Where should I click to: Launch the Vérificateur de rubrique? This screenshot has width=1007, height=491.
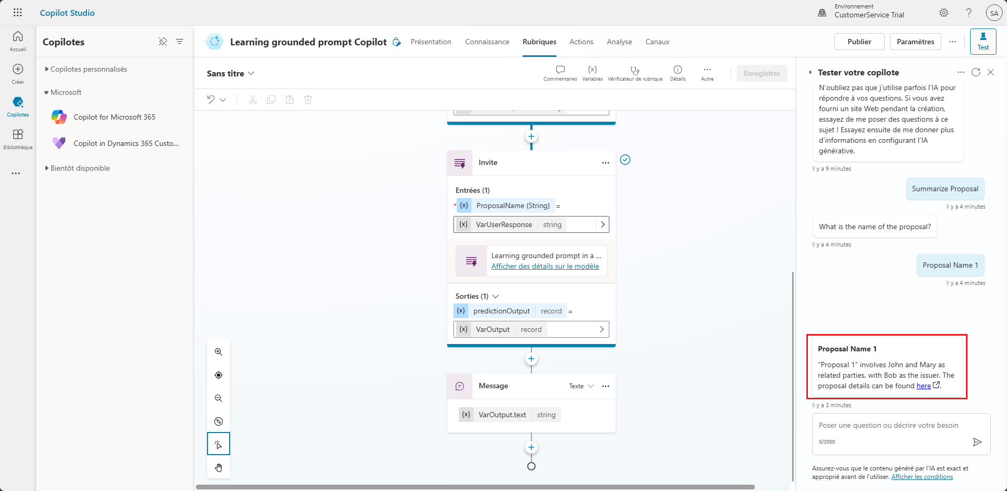click(635, 73)
